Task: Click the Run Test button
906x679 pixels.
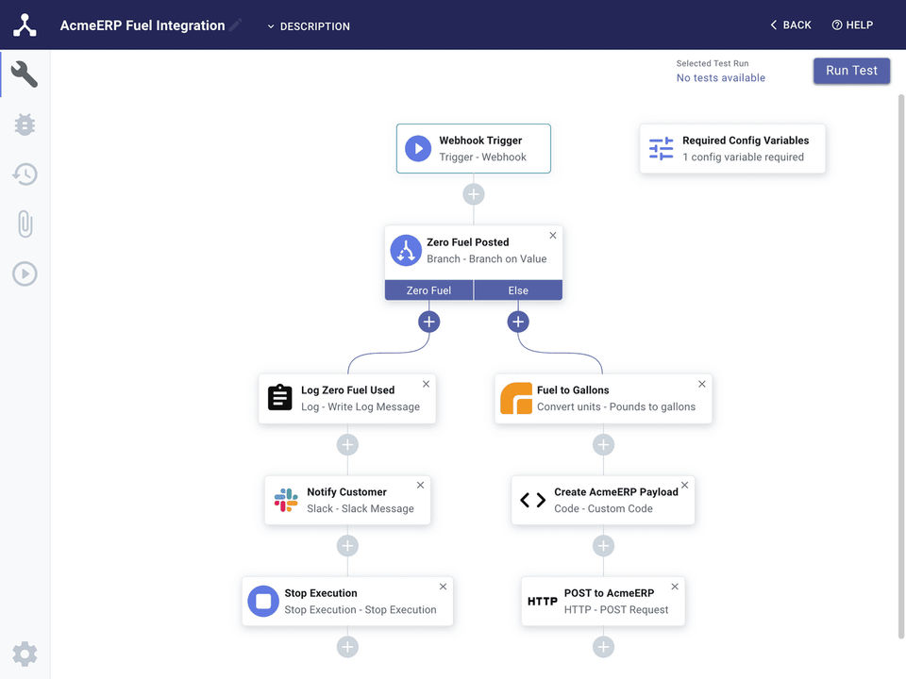Action: click(851, 71)
